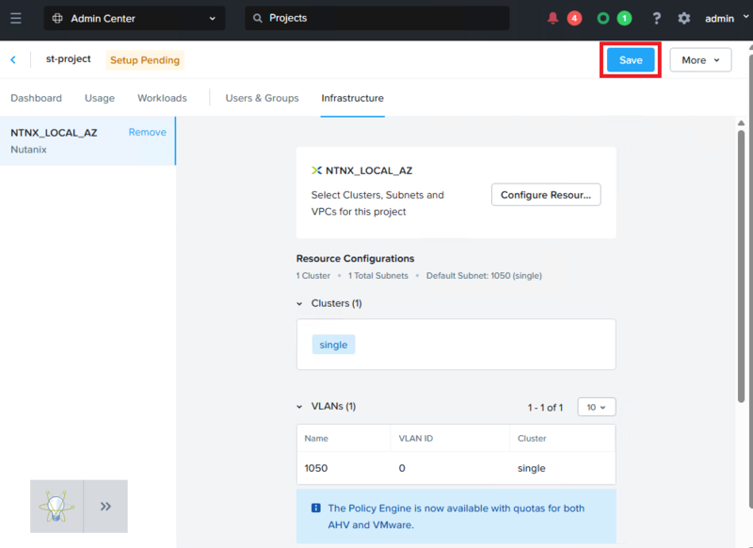Click the lightbulb tips icon

pyautogui.click(x=56, y=507)
